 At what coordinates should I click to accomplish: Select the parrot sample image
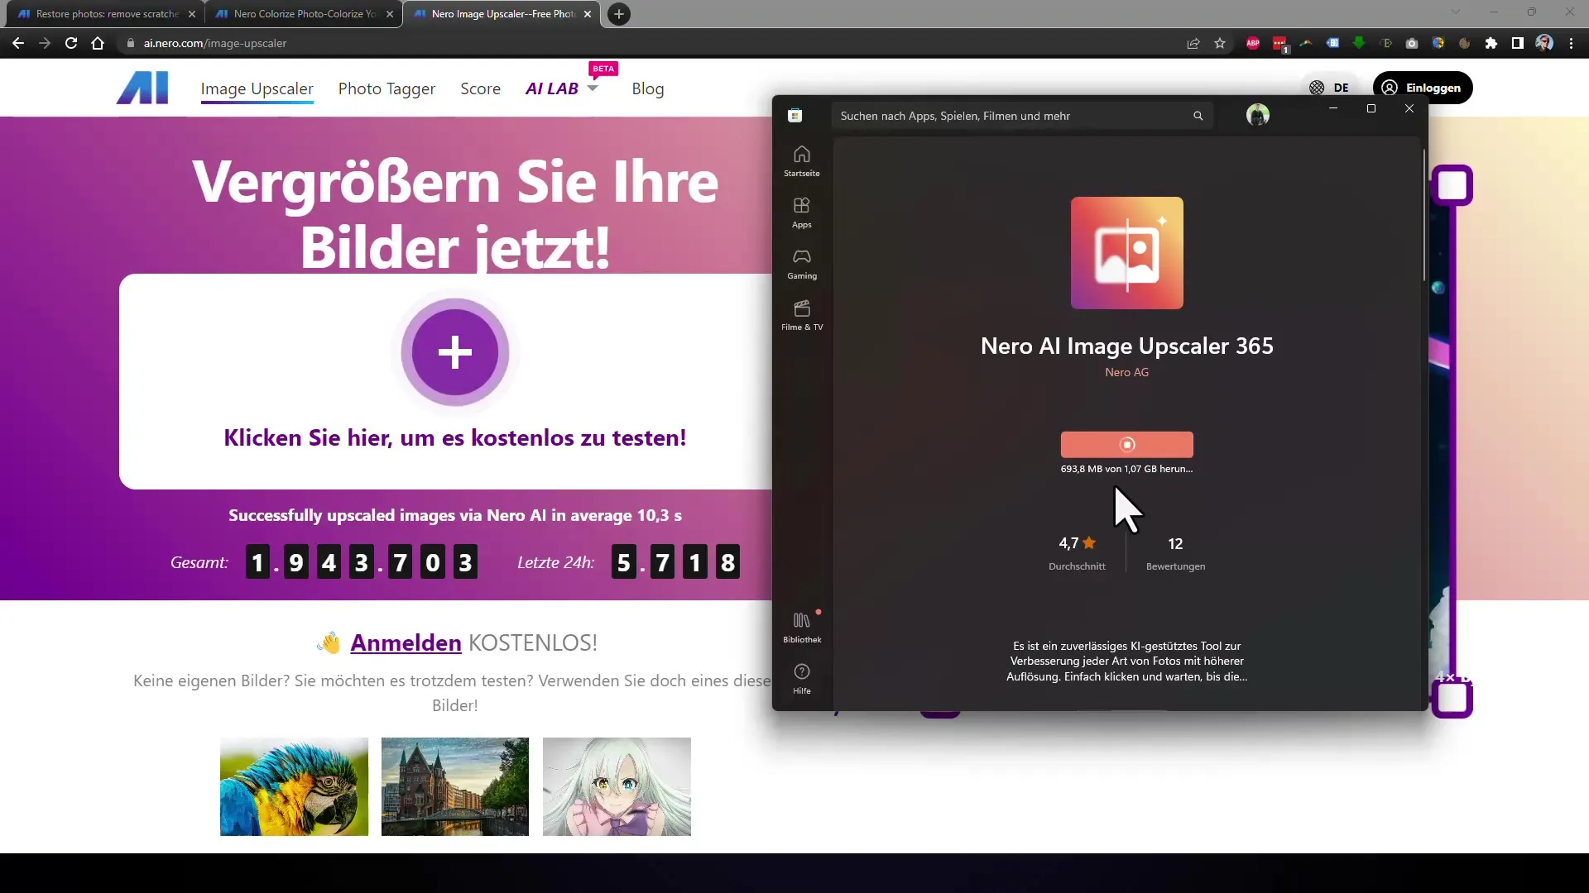pyautogui.click(x=294, y=786)
